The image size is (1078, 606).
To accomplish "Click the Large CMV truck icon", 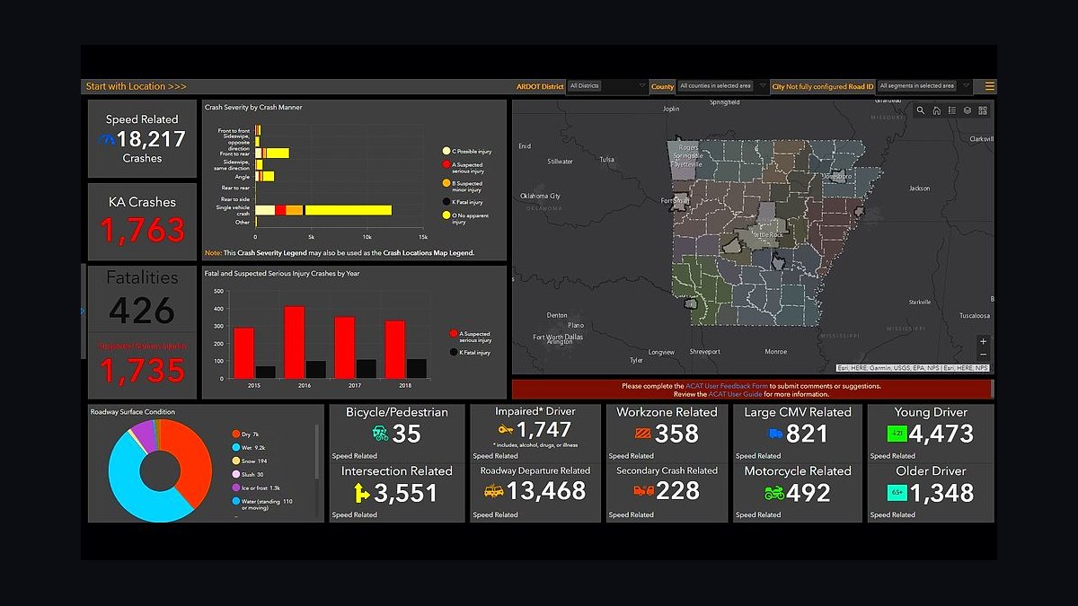I will (775, 434).
